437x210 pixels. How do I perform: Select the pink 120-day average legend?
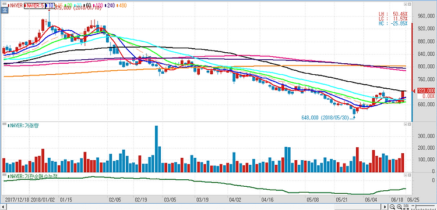(98, 6)
